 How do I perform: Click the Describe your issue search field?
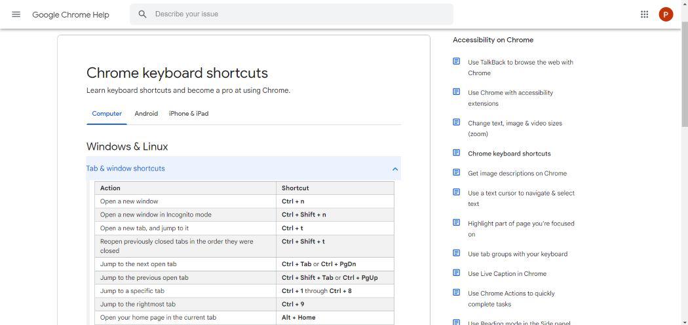pyautogui.click(x=295, y=14)
